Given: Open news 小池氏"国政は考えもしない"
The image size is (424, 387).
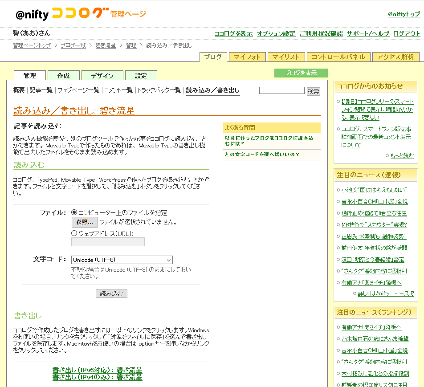Looking at the screenshot, I should pyautogui.click(x=374, y=190).
